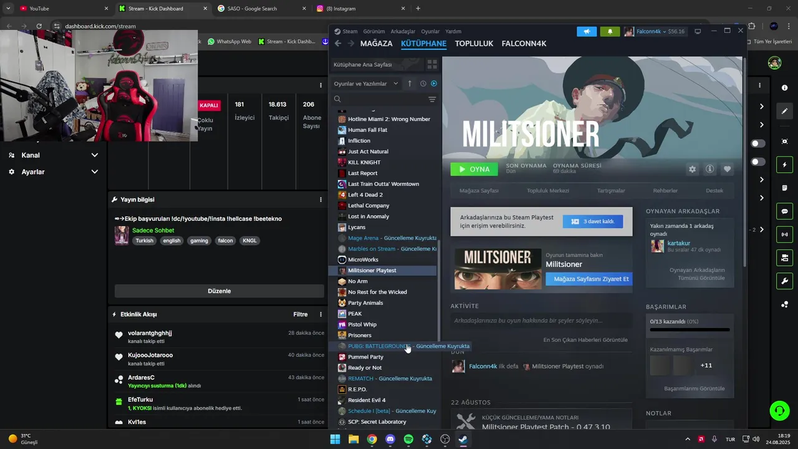798x449 pixels.
Task: Open Militsioner game settings gear
Action: click(x=692, y=169)
